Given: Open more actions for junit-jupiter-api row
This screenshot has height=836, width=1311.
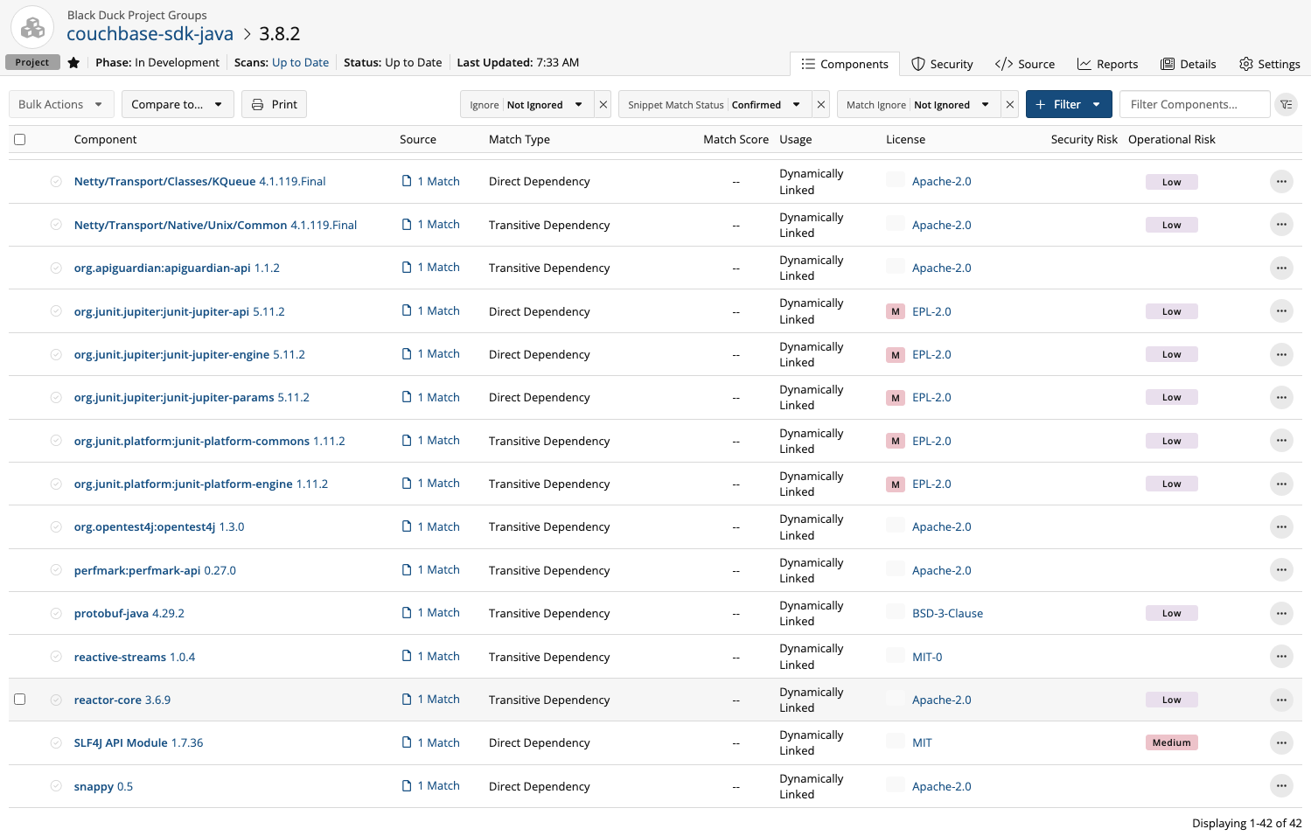Looking at the screenshot, I should pos(1281,311).
